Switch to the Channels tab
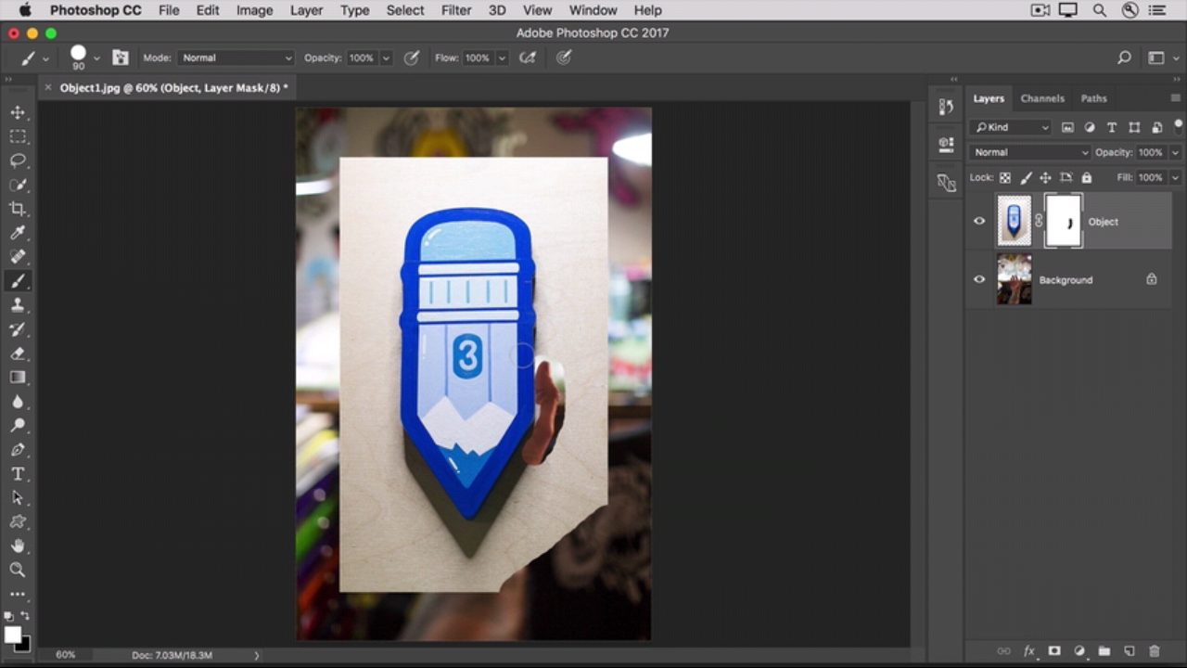The height and width of the screenshot is (668, 1187). (1042, 98)
